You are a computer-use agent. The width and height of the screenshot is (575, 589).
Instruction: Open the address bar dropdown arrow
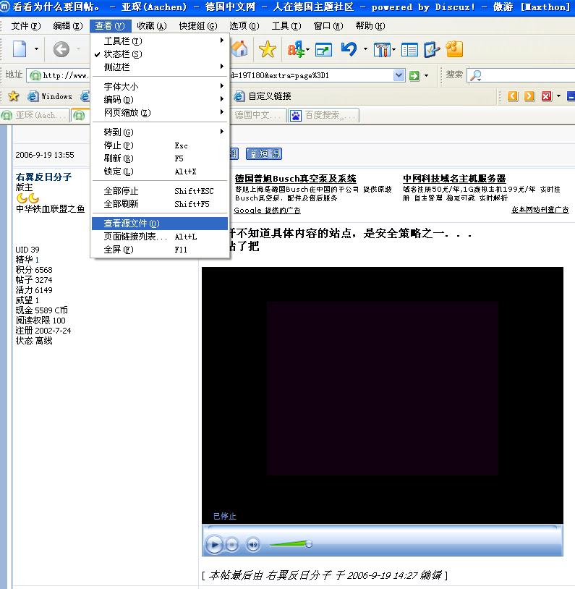click(399, 75)
